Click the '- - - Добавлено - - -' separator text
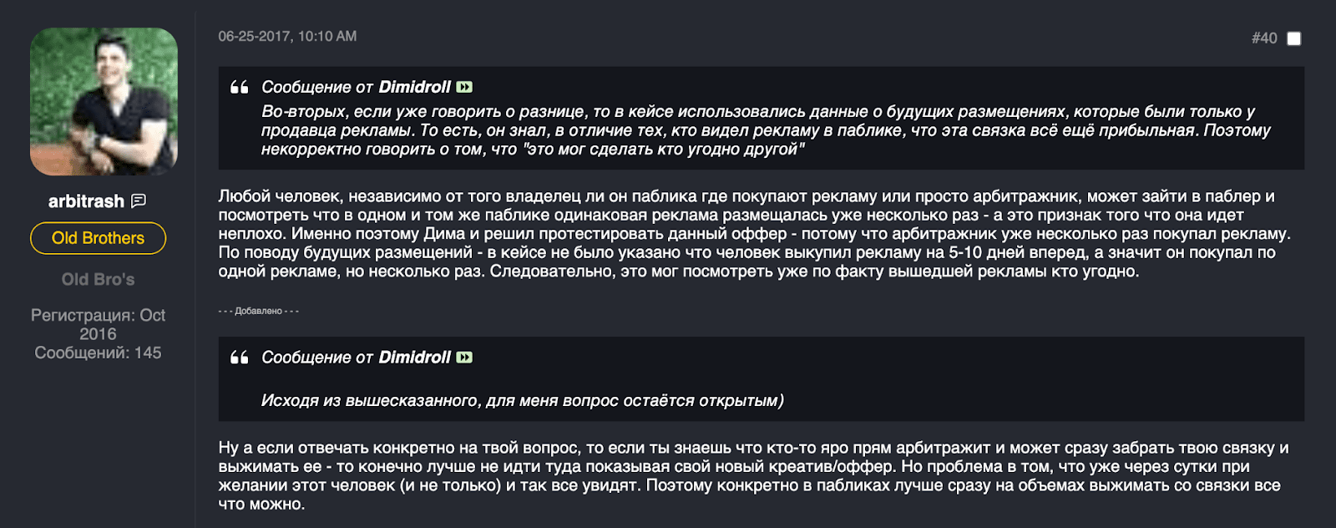Screen dimensions: 1336x528 tap(258, 309)
